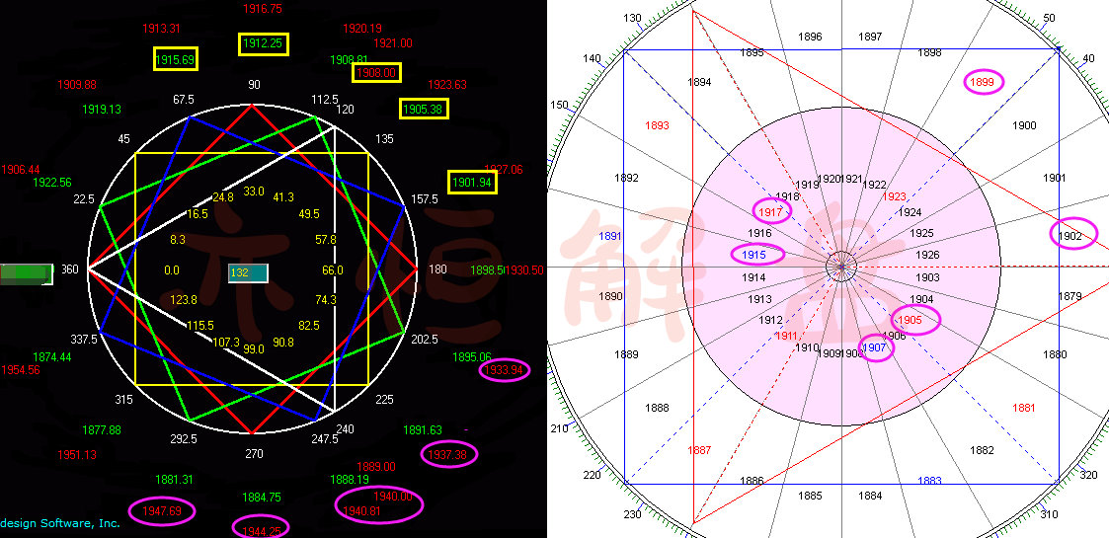The height and width of the screenshot is (538, 1109).
Task: Click the 292.5 angle label
Action: coord(183,439)
